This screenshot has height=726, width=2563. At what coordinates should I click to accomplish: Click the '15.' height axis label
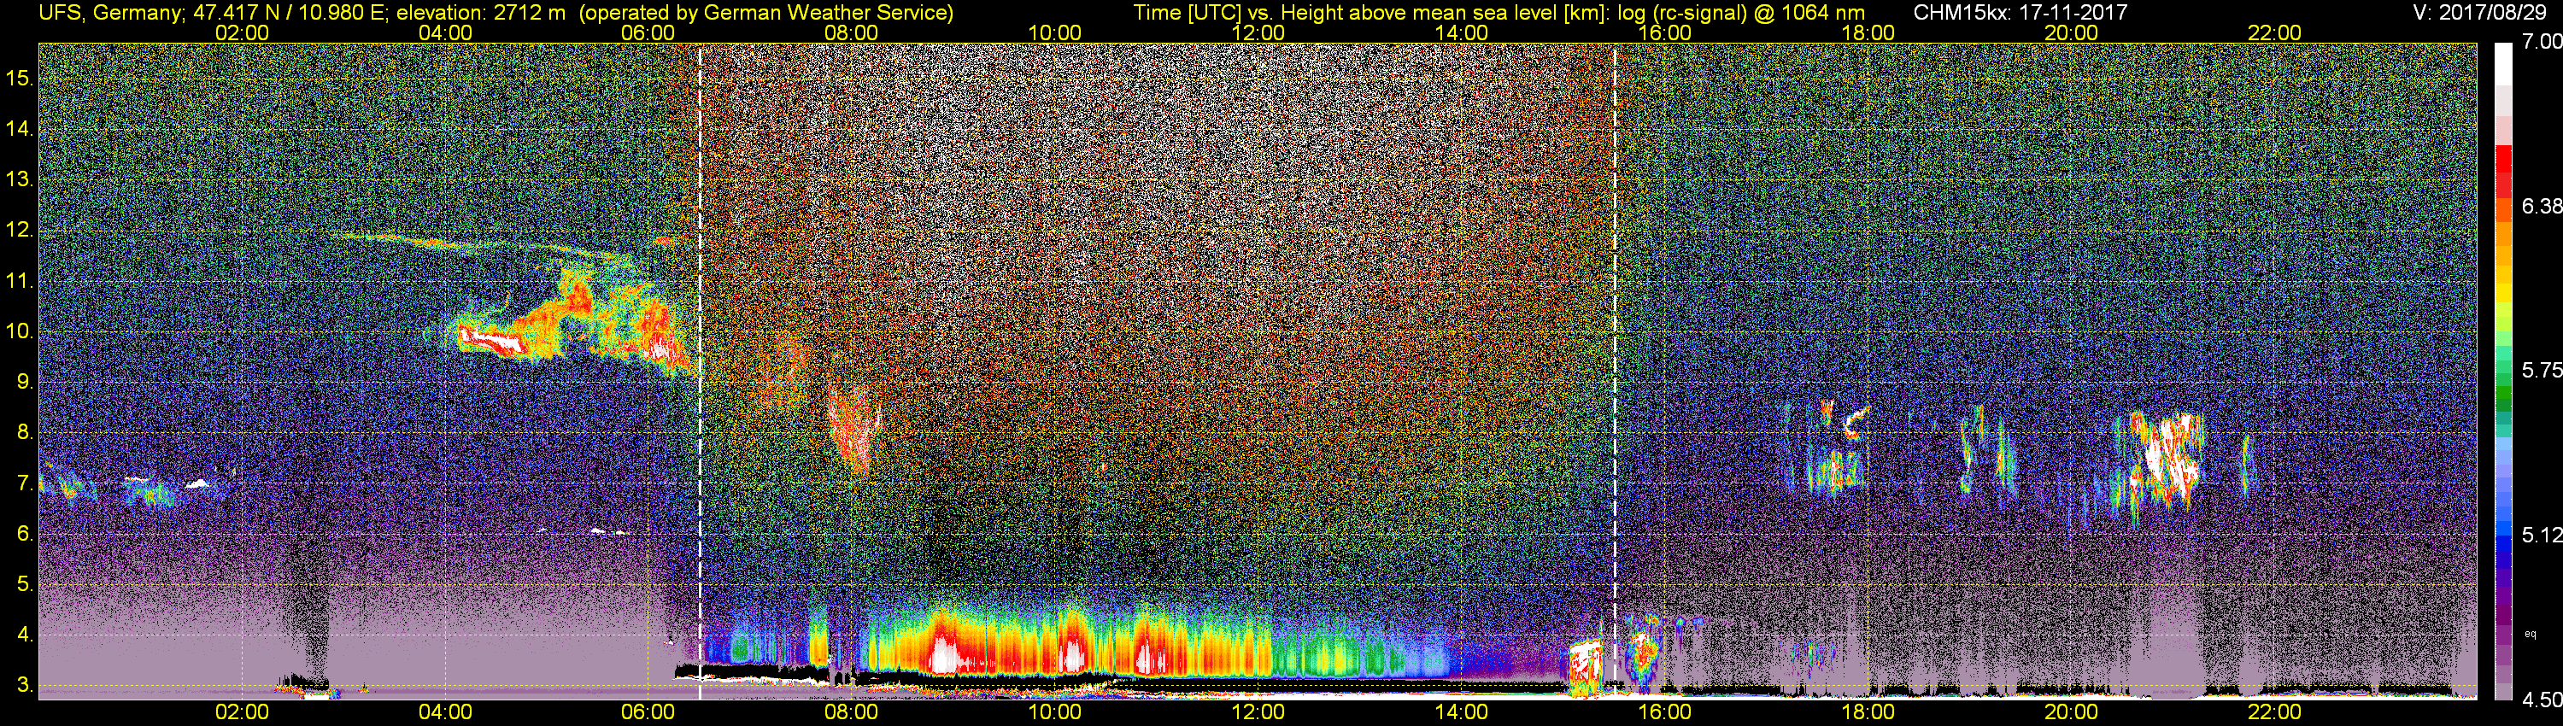coord(19,79)
